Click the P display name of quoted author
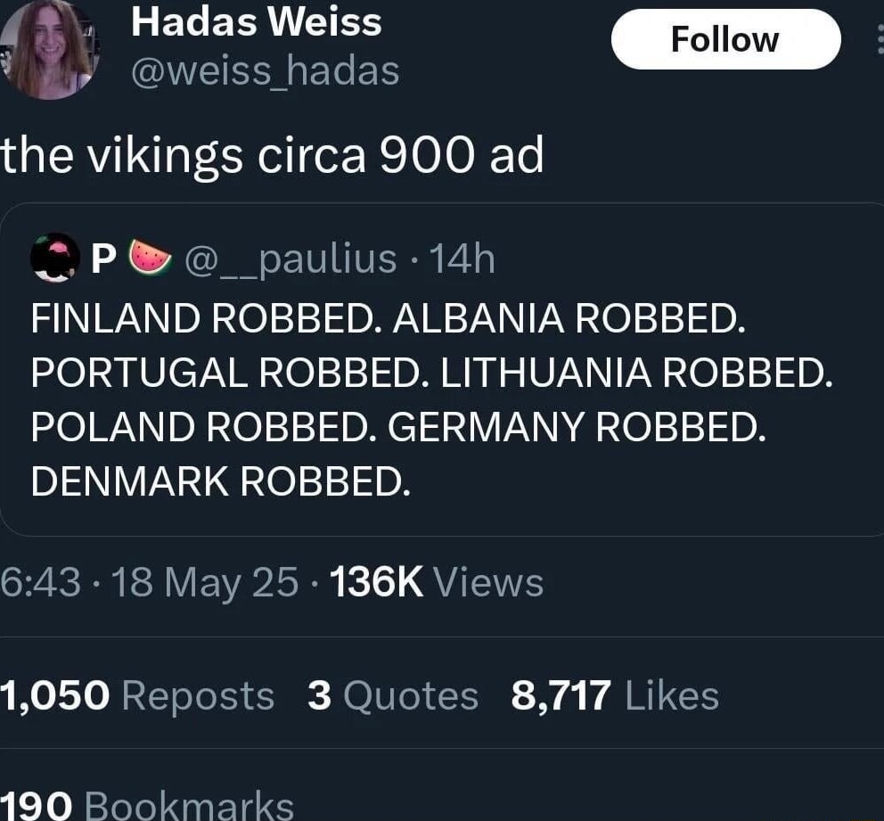The height and width of the screenshot is (821, 884). click(103, 257)
